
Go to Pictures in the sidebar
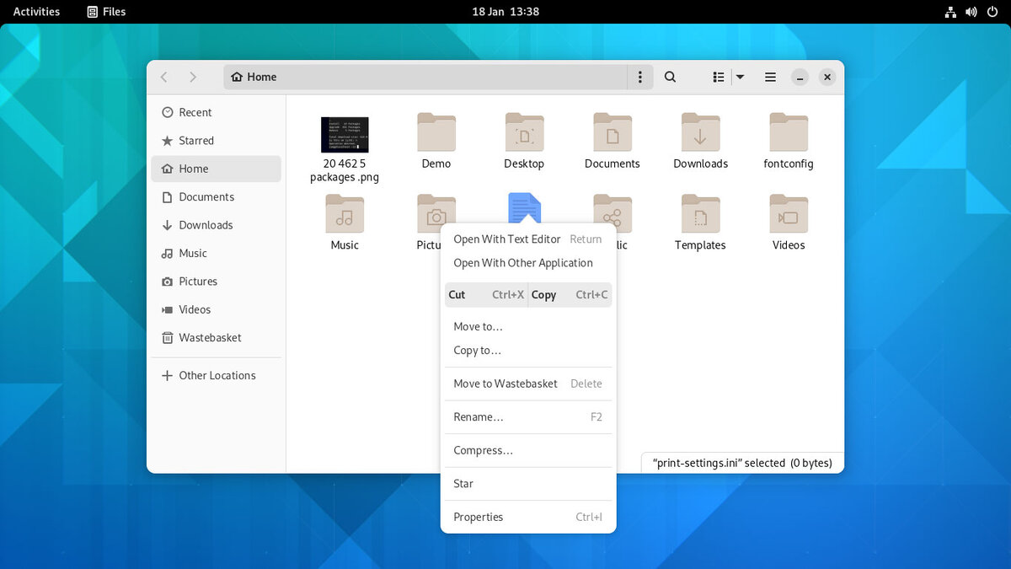(216, 282)
